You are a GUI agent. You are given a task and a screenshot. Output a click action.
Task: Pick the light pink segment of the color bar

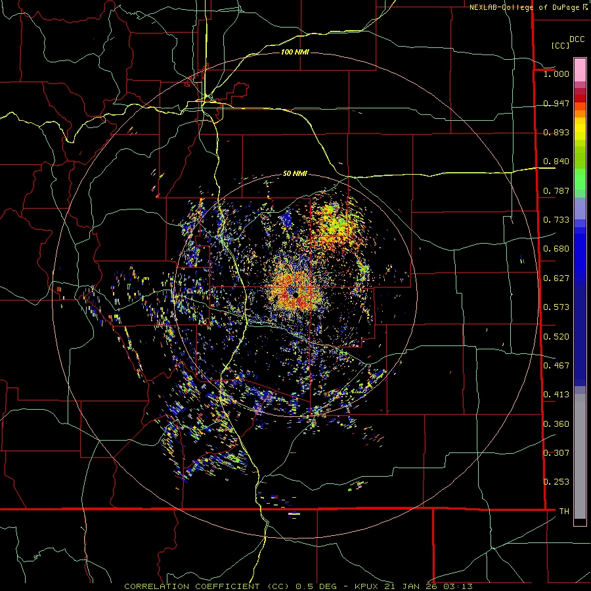point(580,70)
